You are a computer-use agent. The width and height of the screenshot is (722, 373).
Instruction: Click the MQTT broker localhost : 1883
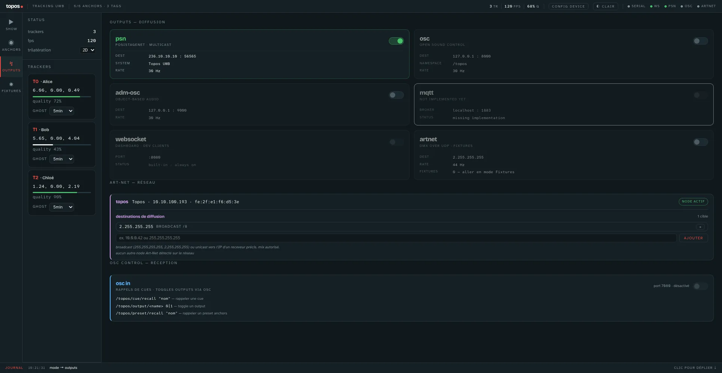[472, 110]
